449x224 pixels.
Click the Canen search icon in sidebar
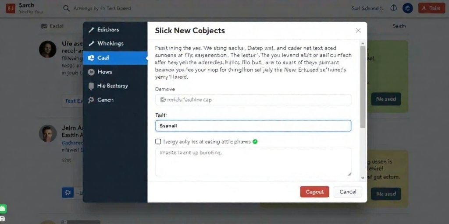91,100
